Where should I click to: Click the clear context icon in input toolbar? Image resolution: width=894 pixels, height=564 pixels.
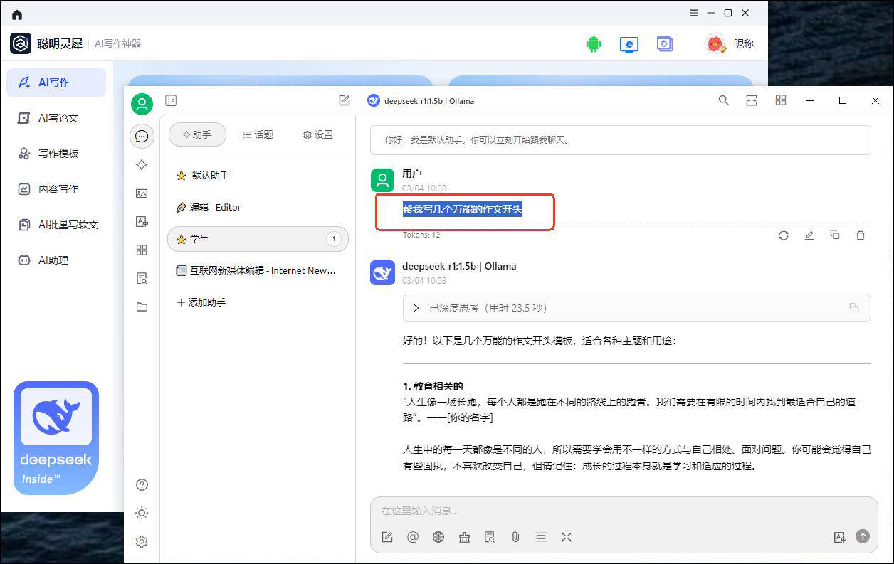tap(541, 537)
